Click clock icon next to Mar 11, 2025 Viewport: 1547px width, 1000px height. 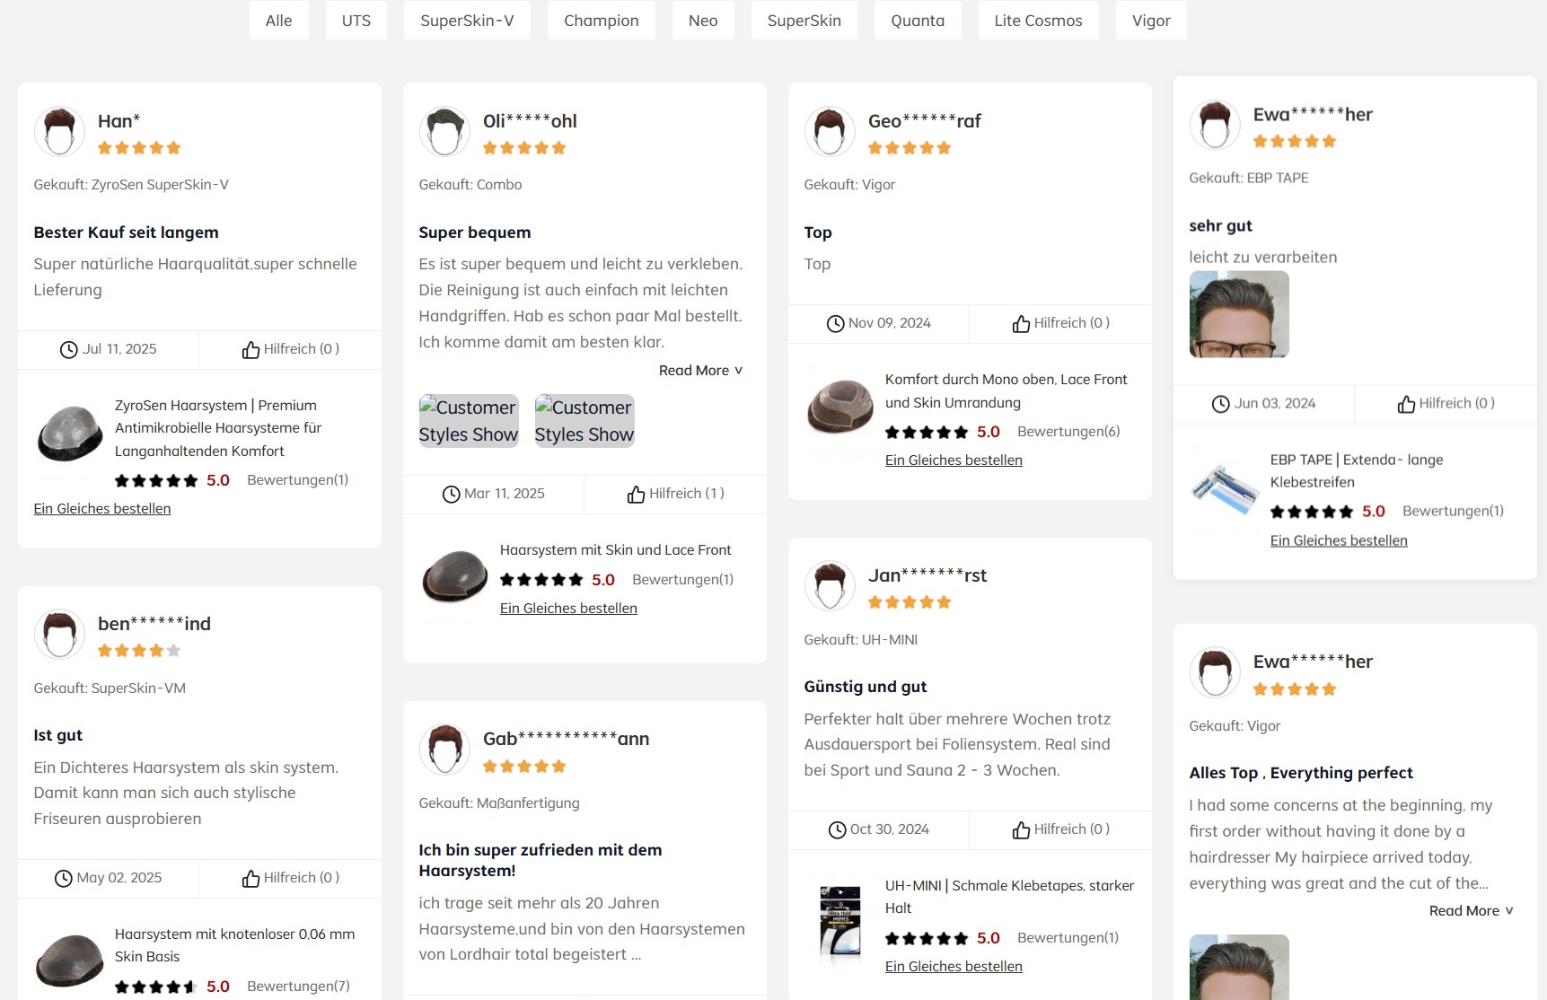451,495
